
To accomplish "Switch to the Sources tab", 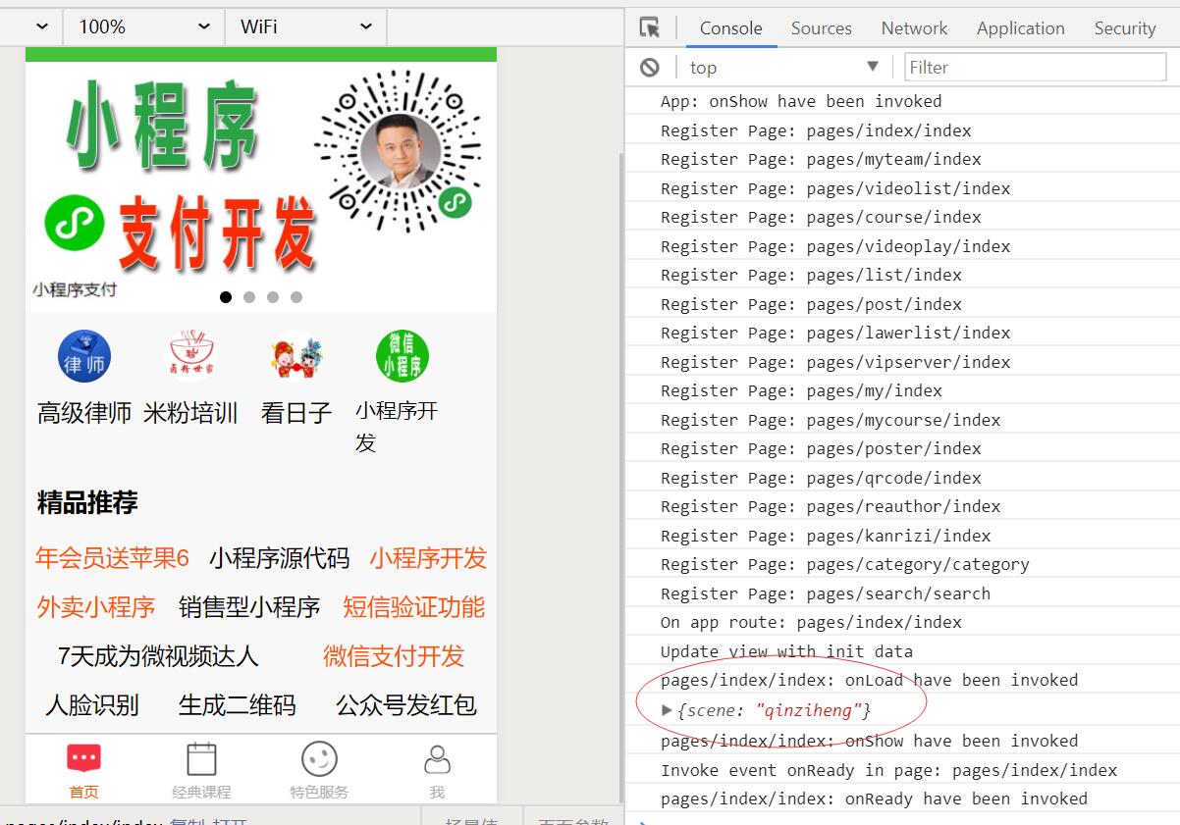I will [x=822, y=28].
